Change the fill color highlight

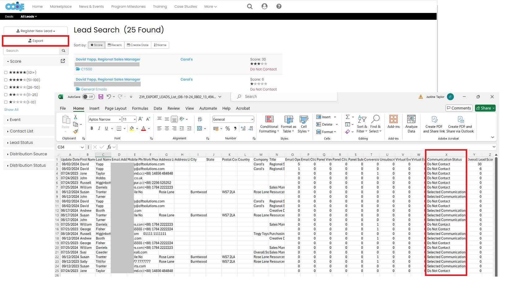tap(132, 128)
